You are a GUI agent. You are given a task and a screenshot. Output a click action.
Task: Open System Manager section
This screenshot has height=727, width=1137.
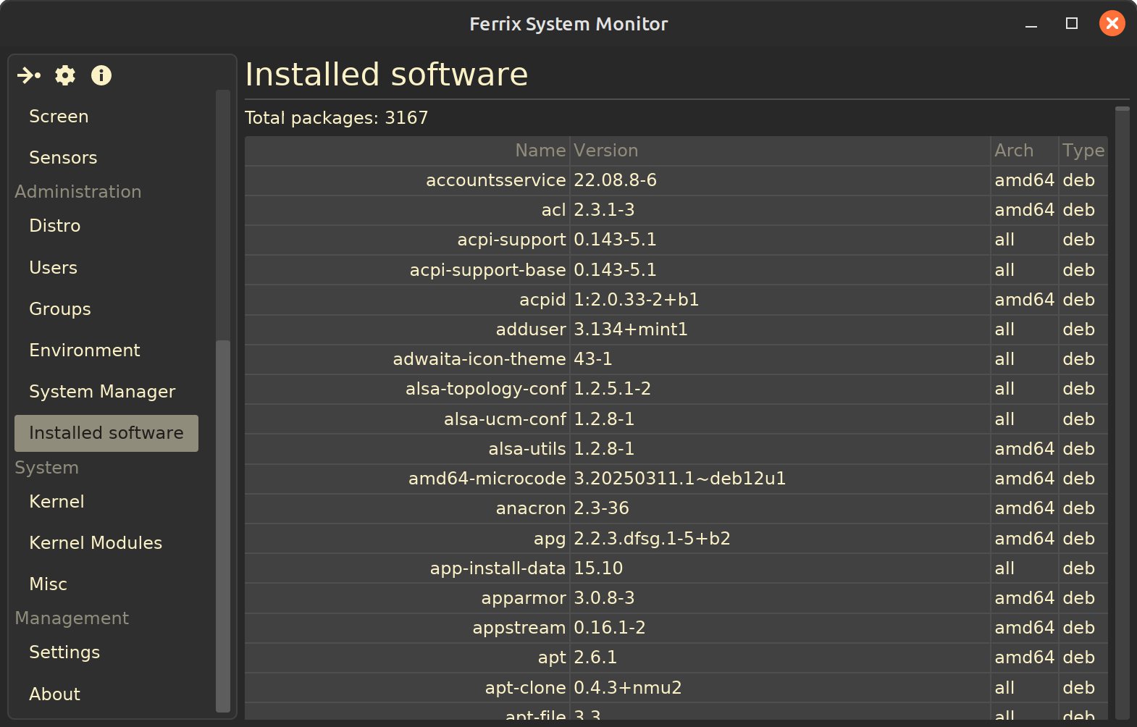coord(102,392)
